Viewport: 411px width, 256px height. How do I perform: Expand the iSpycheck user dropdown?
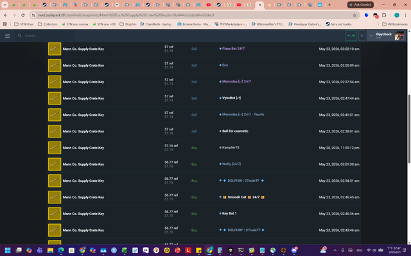click(371, 36)
